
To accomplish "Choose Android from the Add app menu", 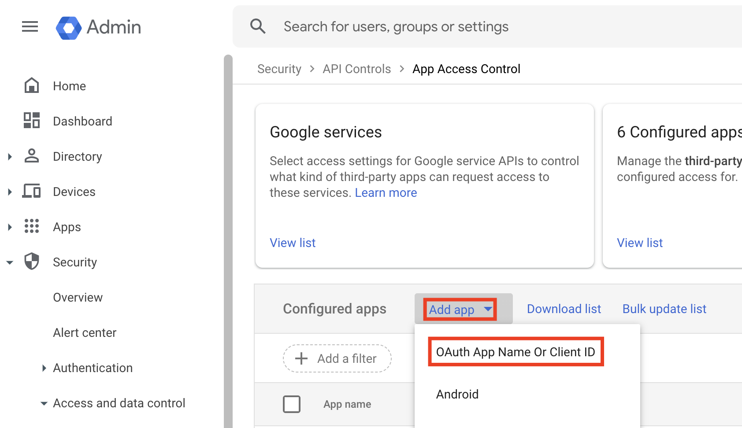I will point(457,394).
